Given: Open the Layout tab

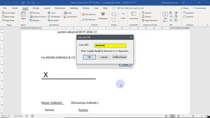Looking at the screenshot, I should point(47,8).
